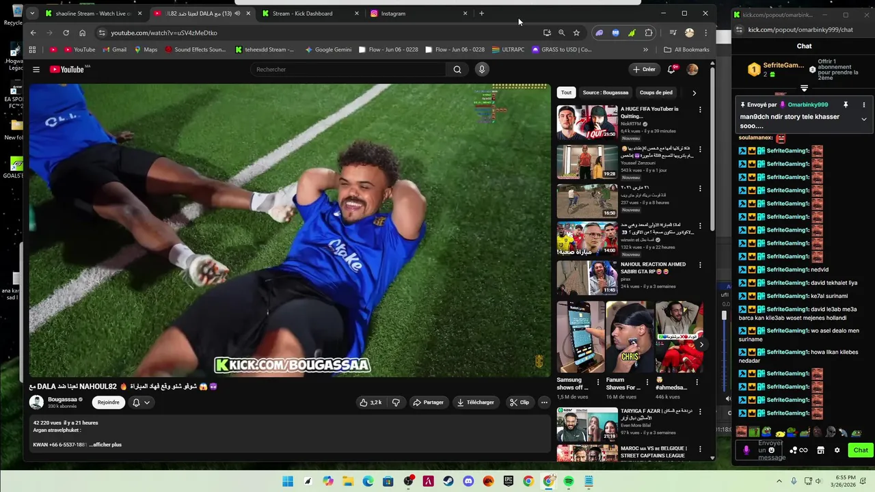875x492 pixels.
Task: Click in the YouTube Rechercher search field
Action: [x=349, y=69]
